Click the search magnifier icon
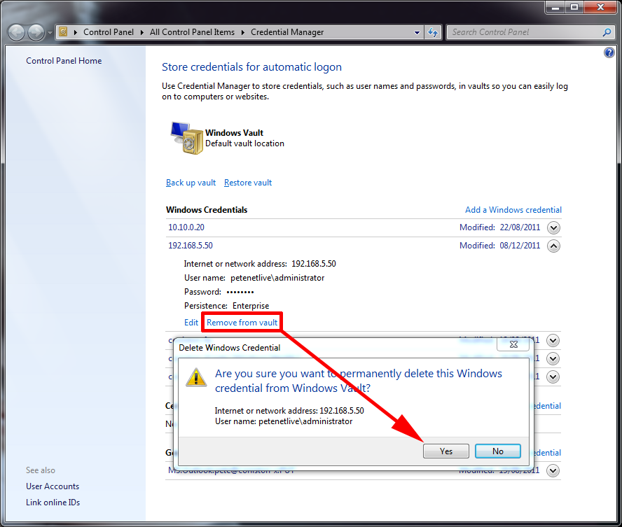Screen dimensions: 622x527 pos(607,32)
